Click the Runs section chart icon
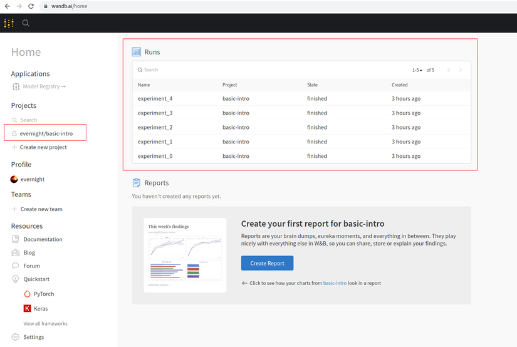517x347 pixels. pyautogui.click(x=136, y=52)
